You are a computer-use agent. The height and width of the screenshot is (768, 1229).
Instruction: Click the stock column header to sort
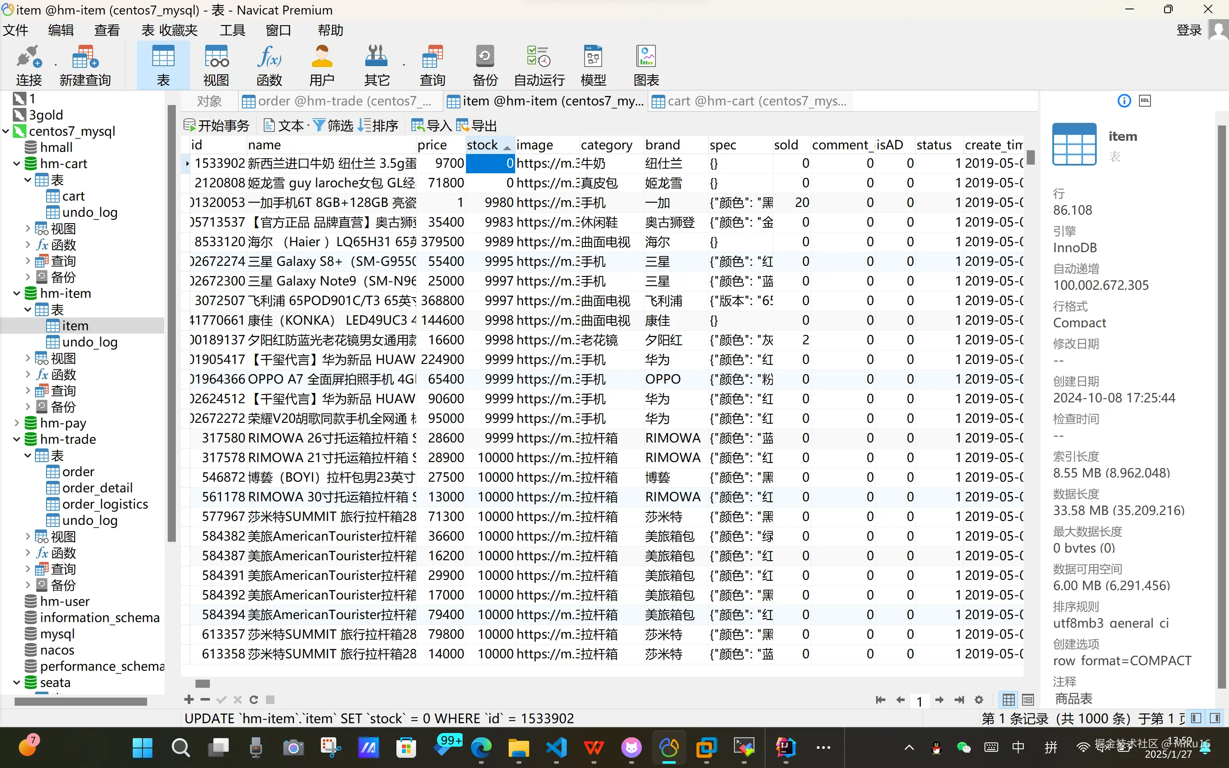[x=483, y=145]
